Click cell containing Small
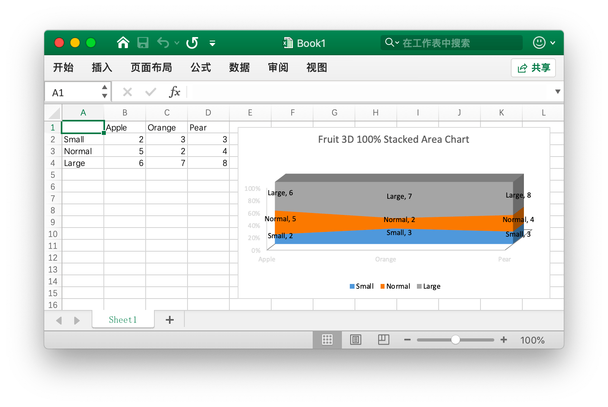This screenshot has height=407, width=608. point(83,139)
